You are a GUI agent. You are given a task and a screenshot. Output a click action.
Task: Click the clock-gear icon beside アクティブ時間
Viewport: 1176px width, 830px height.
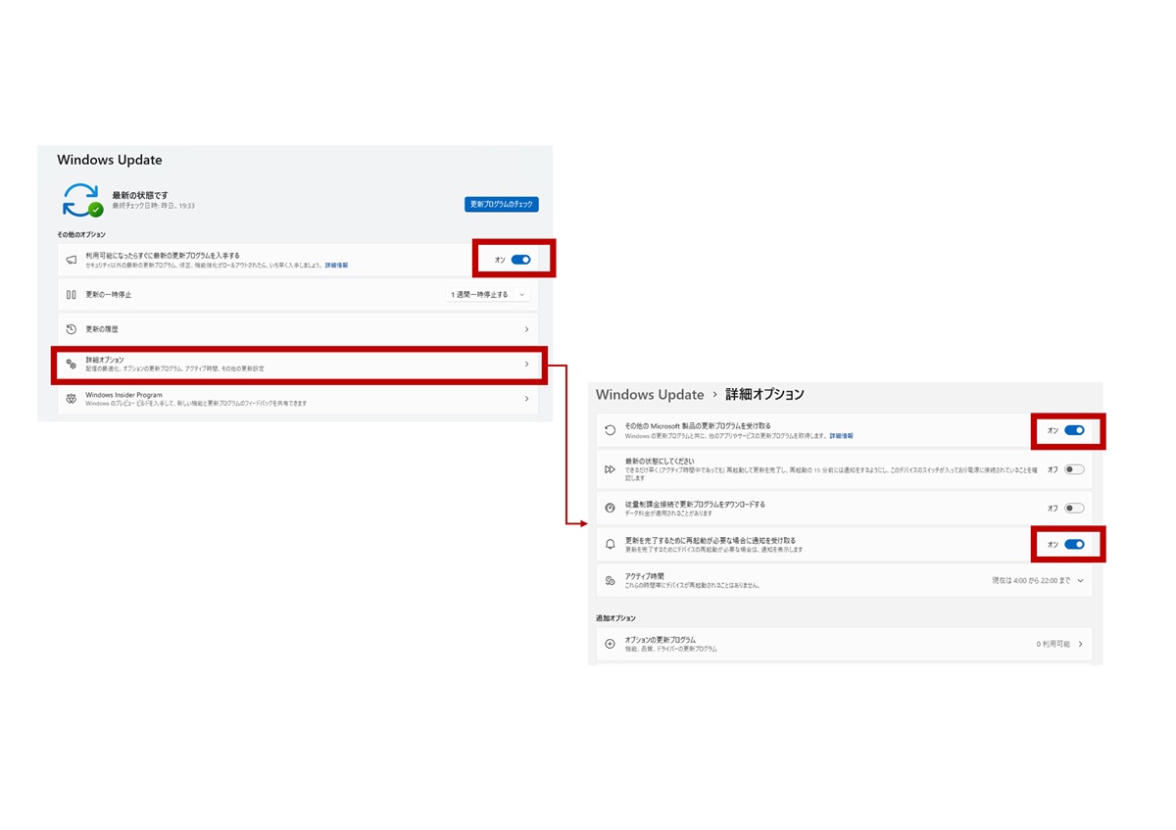(x=610, y=580)
